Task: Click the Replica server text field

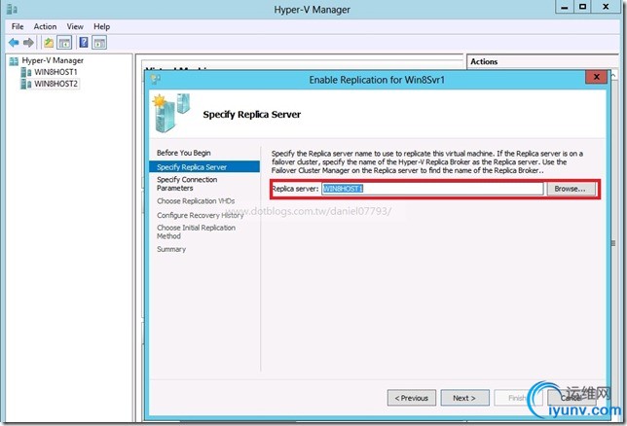Action: 432,189
